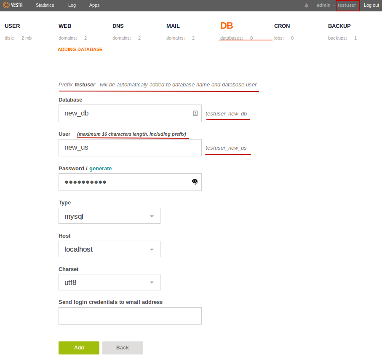382x357 pixels.
Task: Open the Log menu item
Action: pos(72,5)
